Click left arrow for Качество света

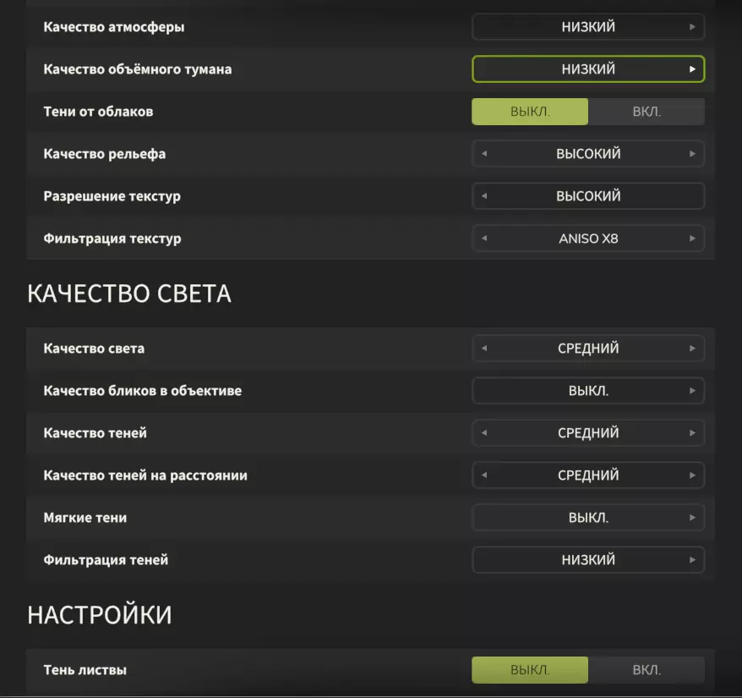(x=484, y=349)
